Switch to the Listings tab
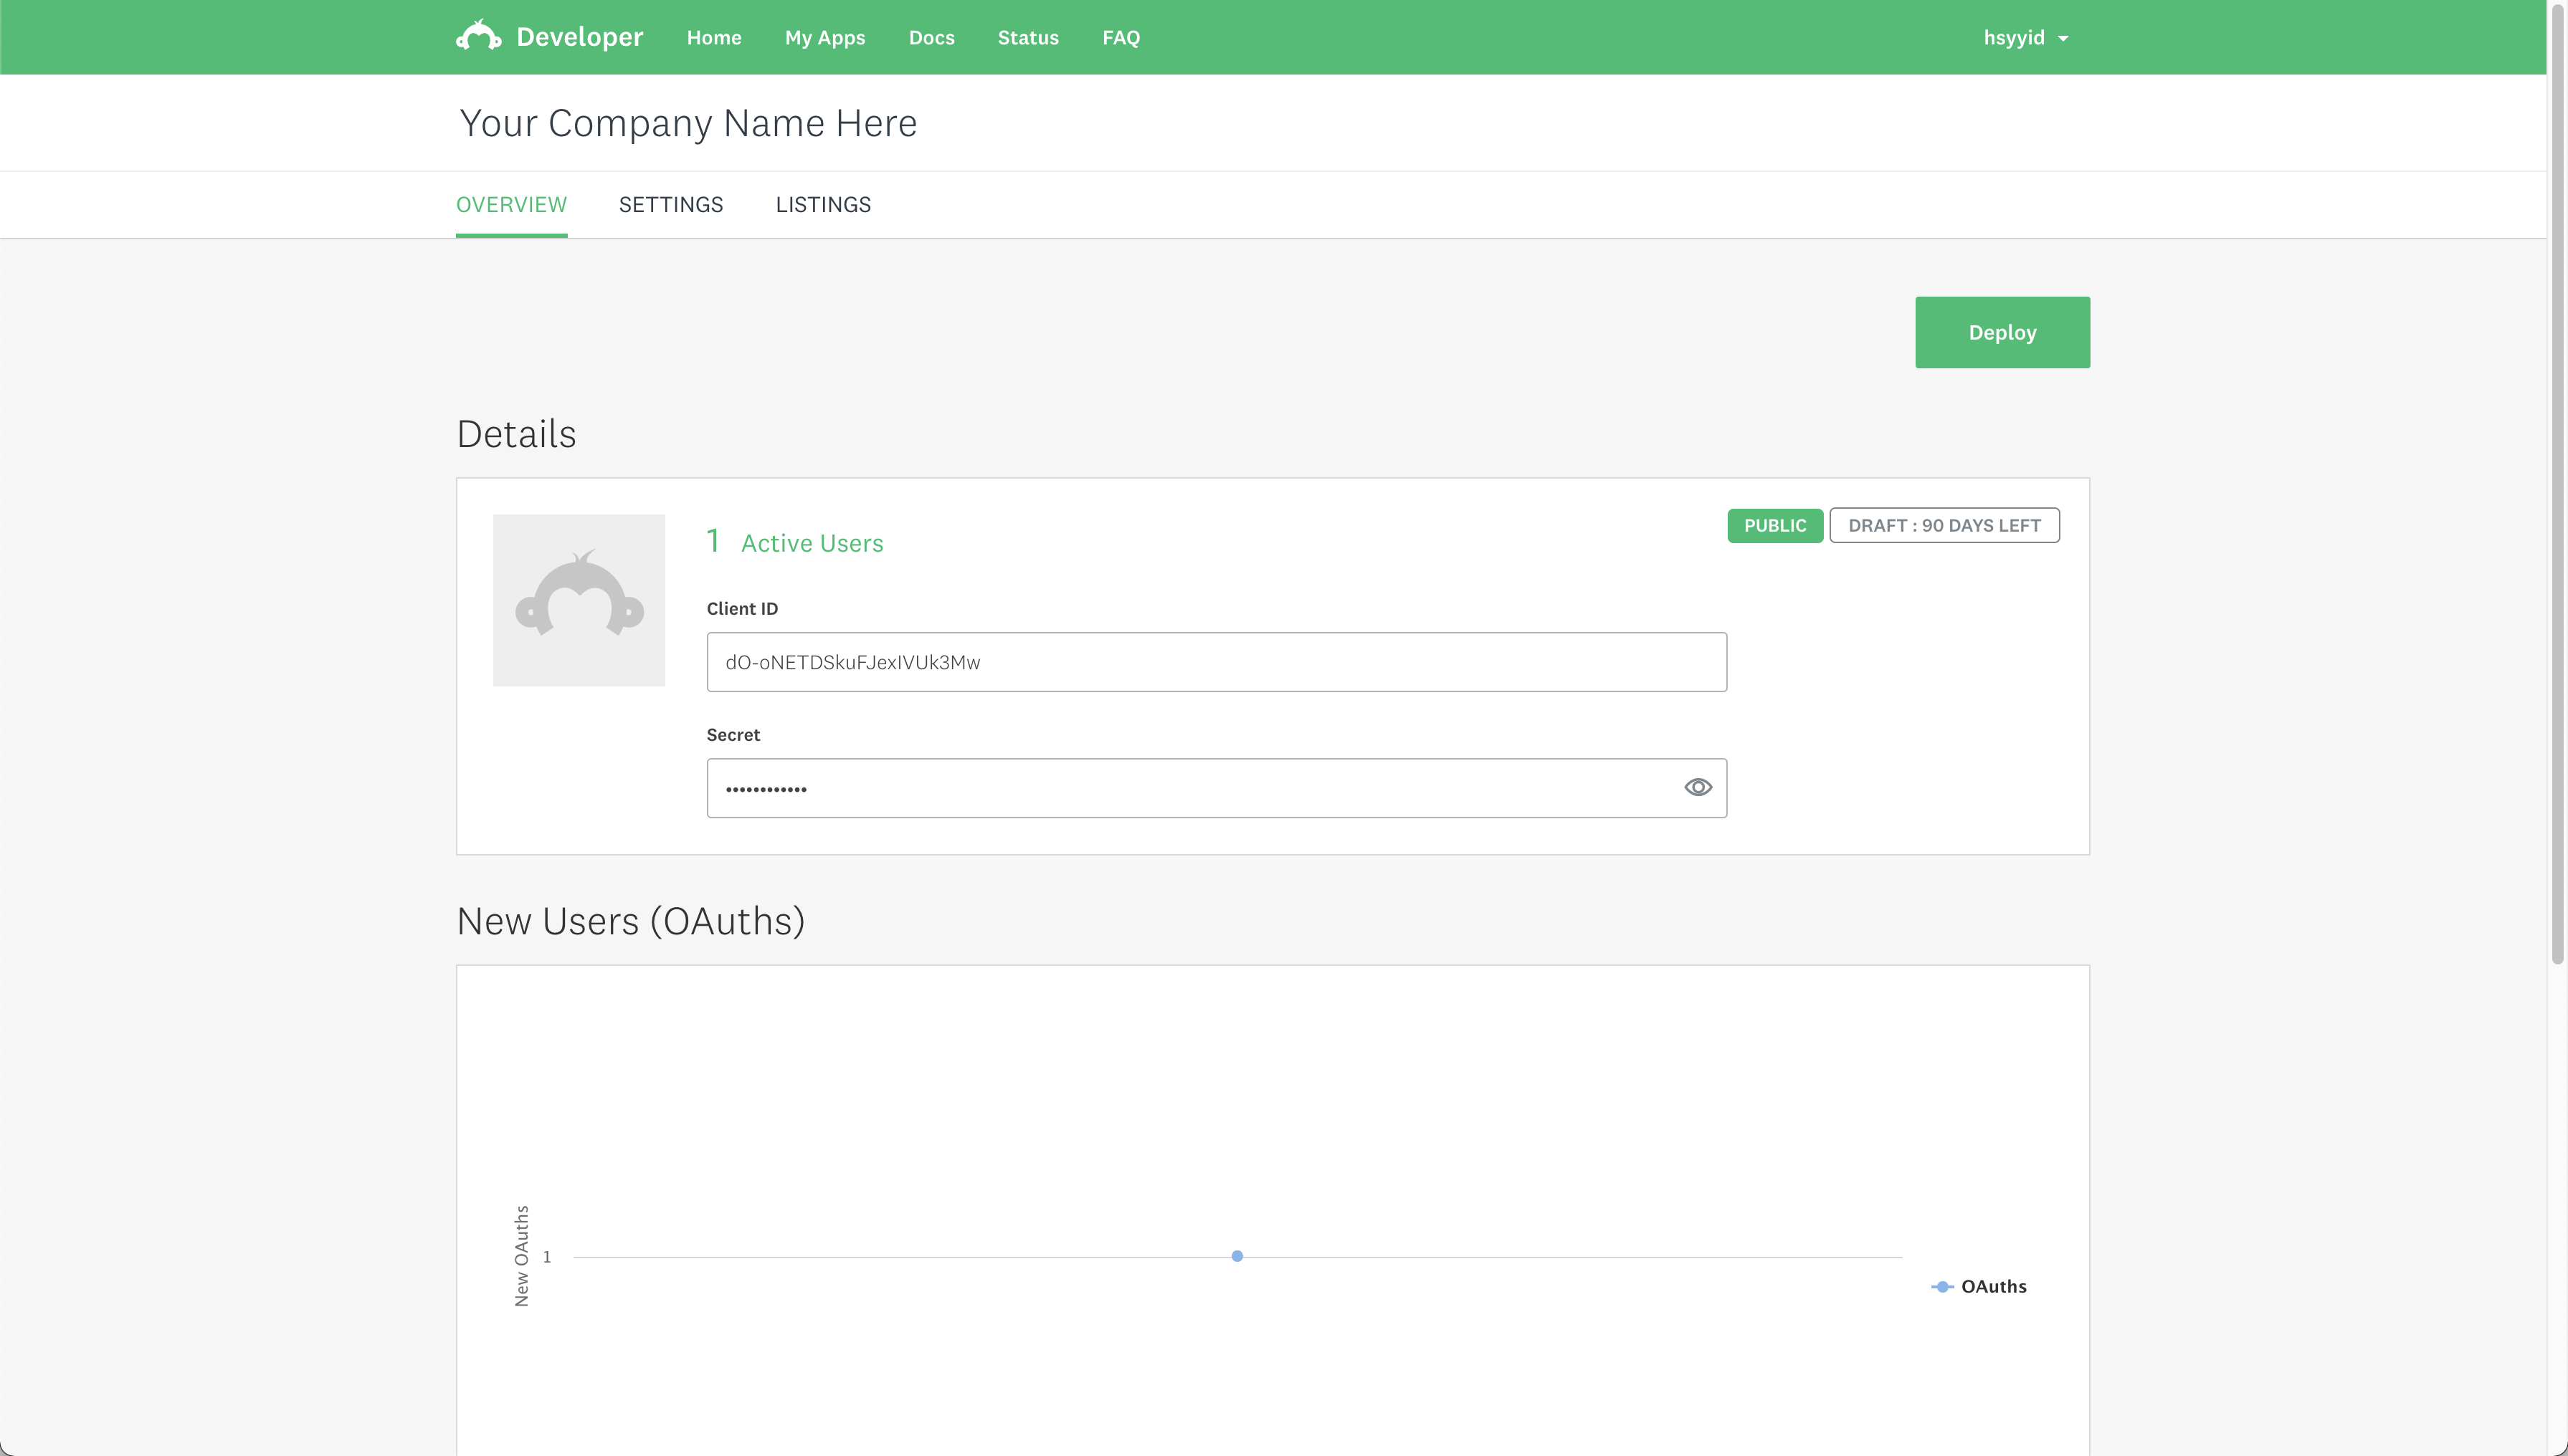Viewport: 2568px width, 1456px height. 822,205
